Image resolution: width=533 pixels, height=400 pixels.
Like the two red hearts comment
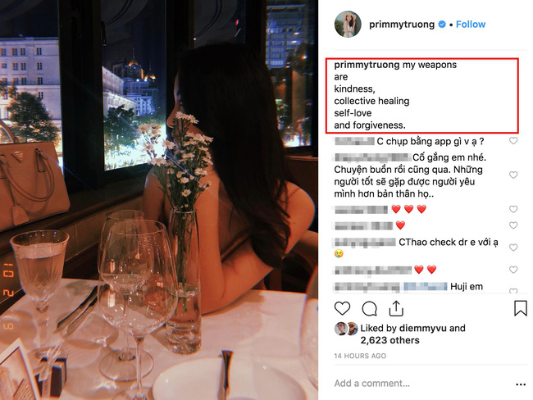coord(513,270)
